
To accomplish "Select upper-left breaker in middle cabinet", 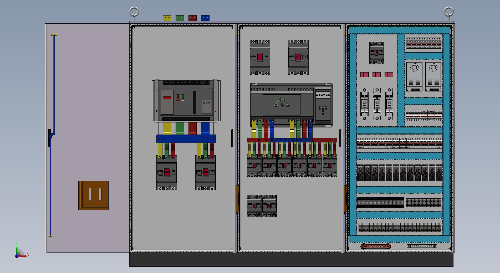I will pyautogui.click(x=260, y=57).
